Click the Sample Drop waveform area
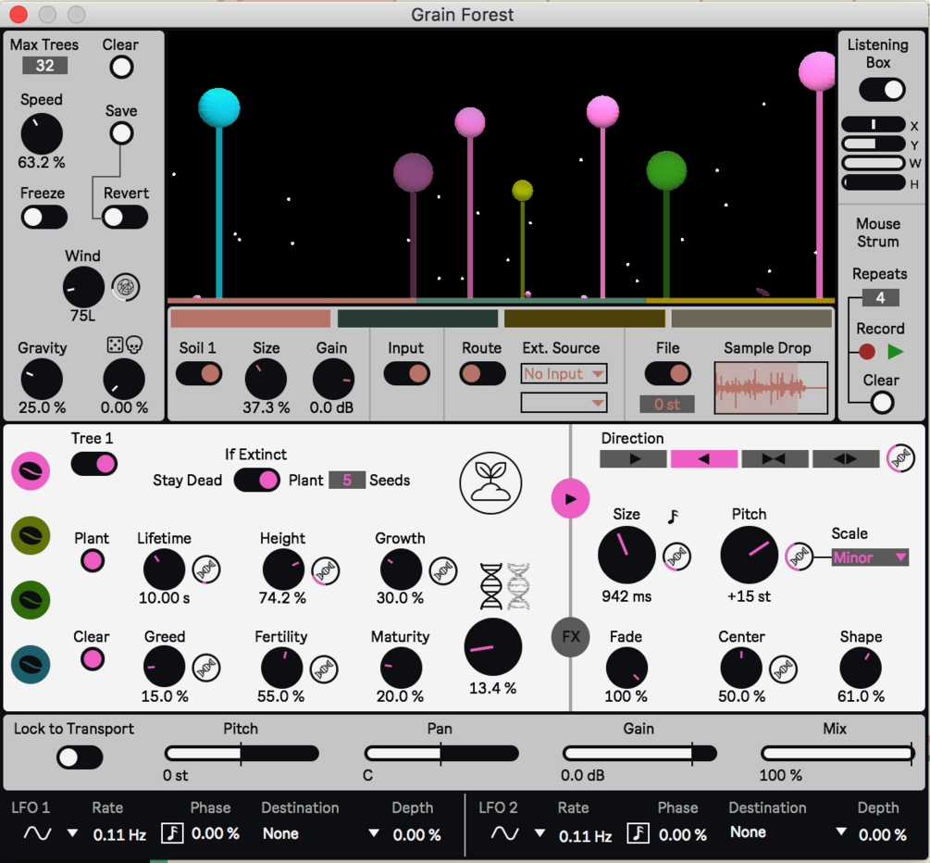Screen dimensions: 930x863 pyautogui.click(x=771, y=388)
